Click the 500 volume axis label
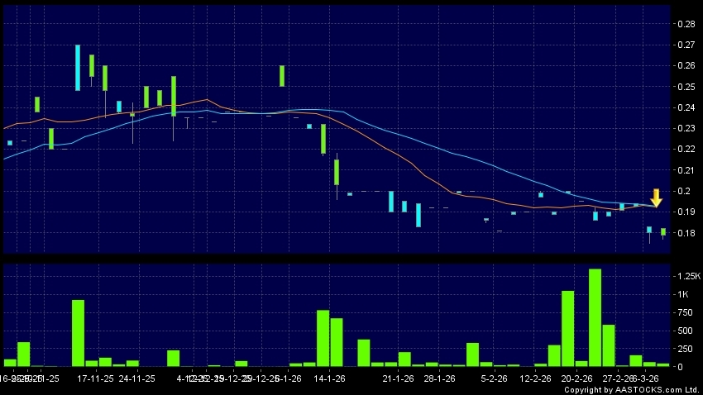The width and height of the screenshot is (703, 395). [x=686, y=331]
